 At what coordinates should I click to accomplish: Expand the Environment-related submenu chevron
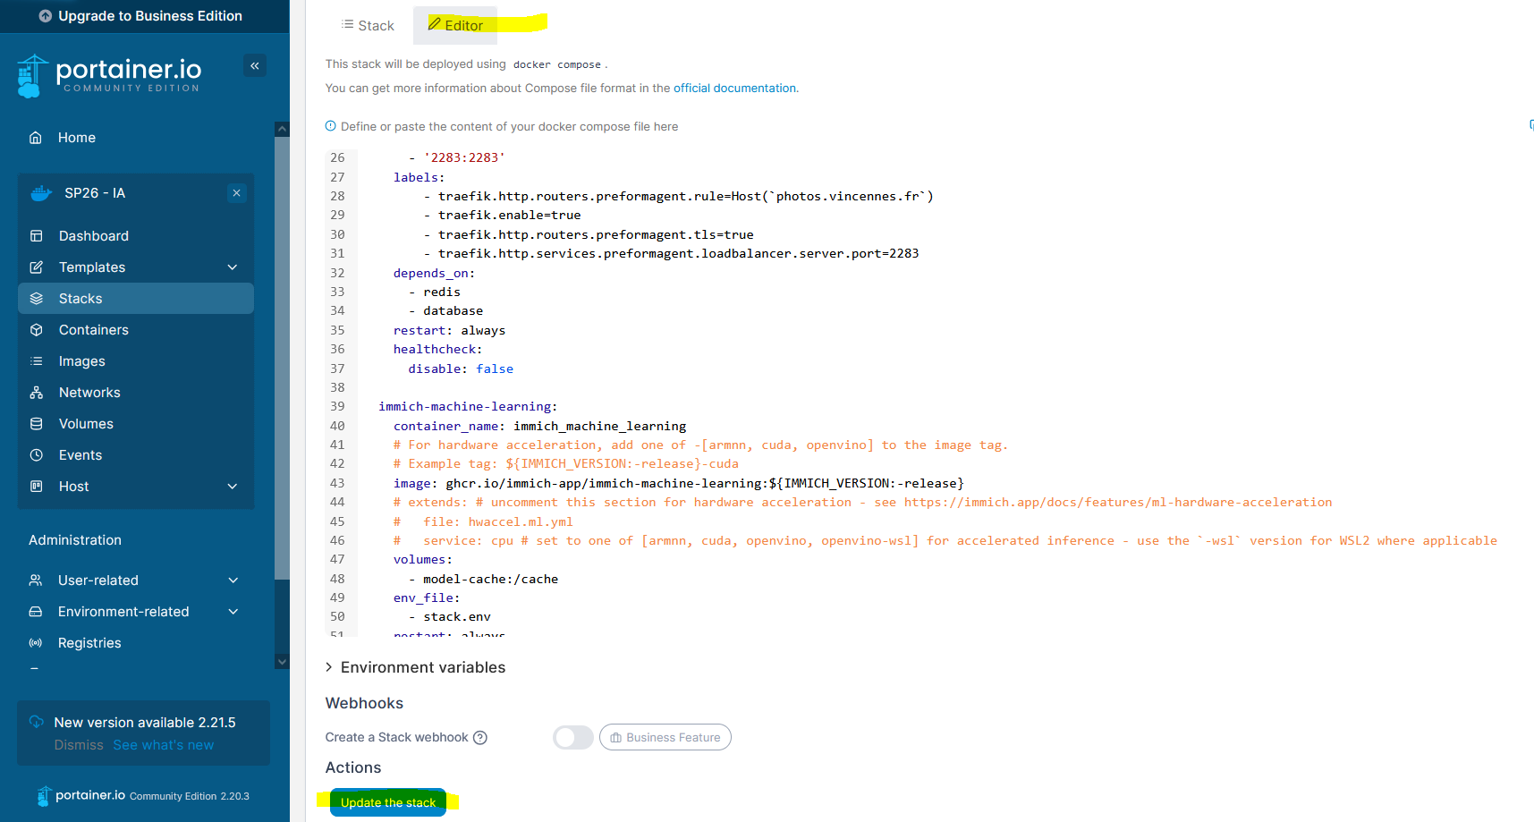[x=233, y=612]
